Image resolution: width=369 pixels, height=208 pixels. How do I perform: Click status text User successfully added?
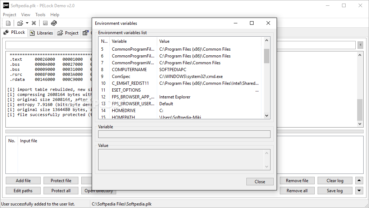38,204
